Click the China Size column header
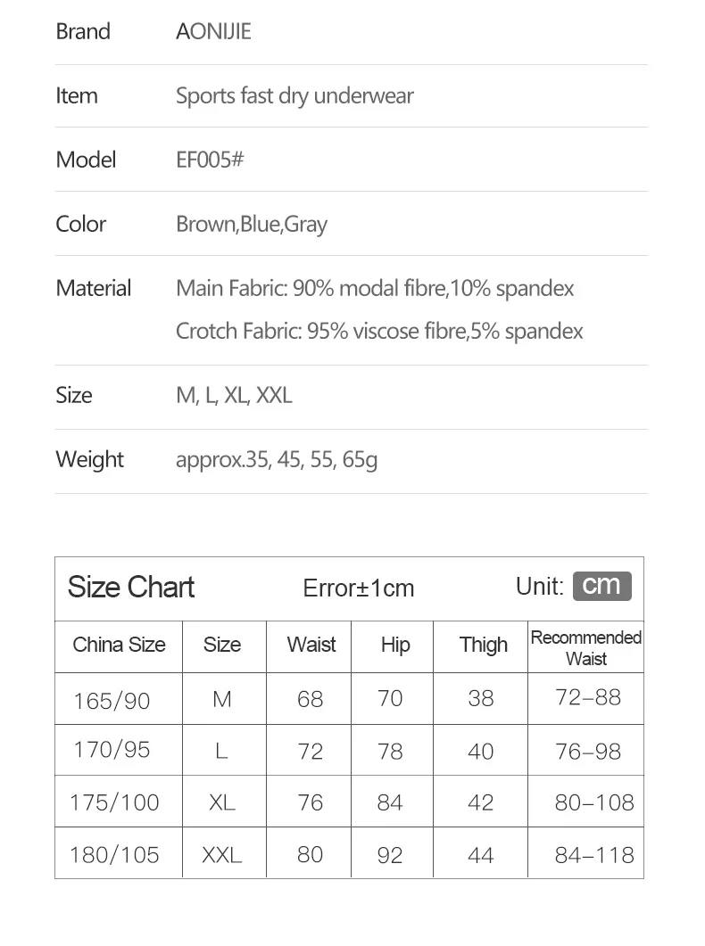Viewport: 705px width, 946px height. (x=119, y=645)
